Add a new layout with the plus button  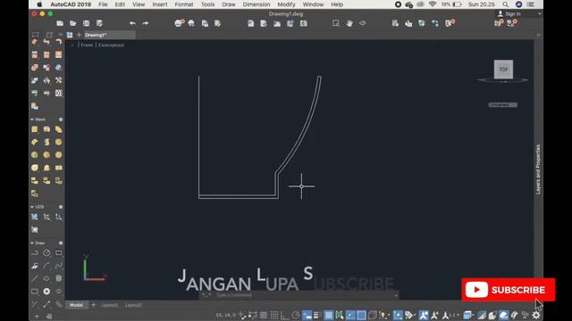click(x=93, y=305)
